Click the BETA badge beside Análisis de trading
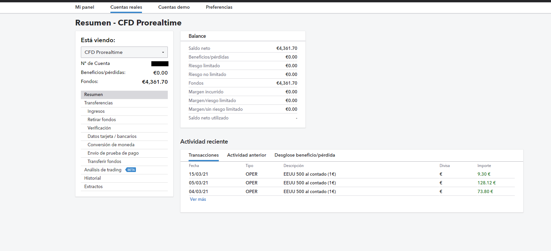 [x=131, y=170]
